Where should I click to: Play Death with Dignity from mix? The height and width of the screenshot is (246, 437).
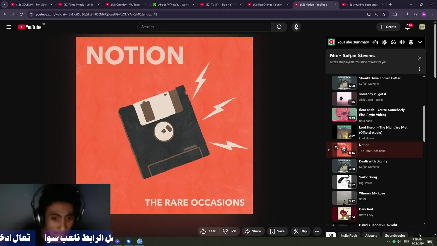click(x=375, y=166)
